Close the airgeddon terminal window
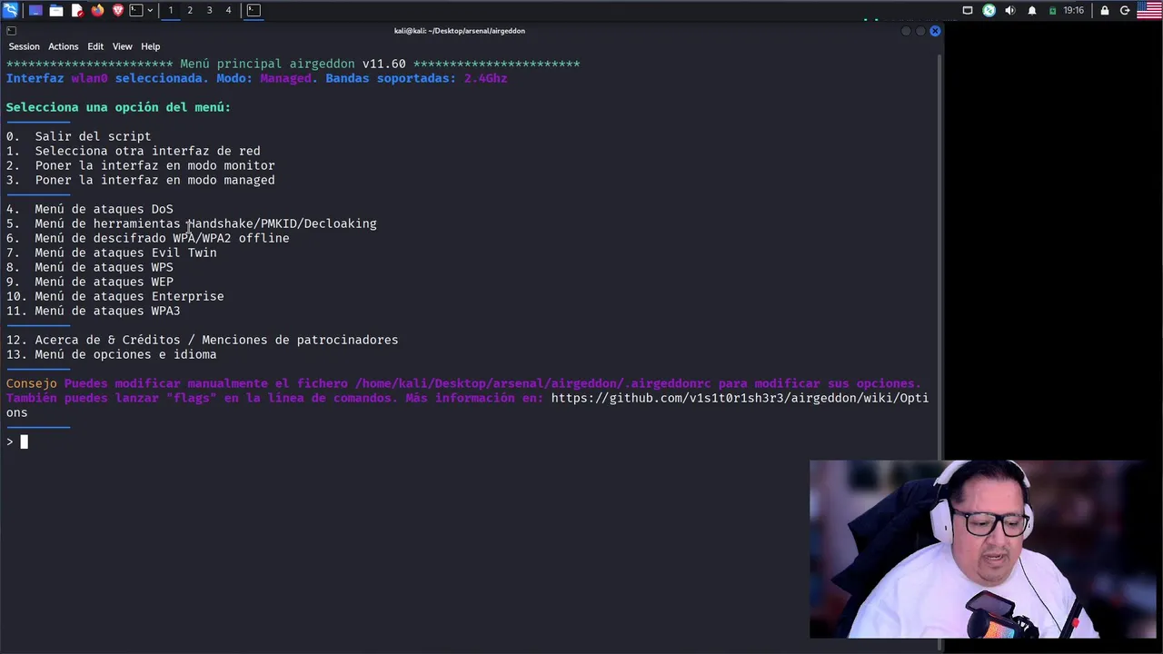1163x654 pixels. click(x=935, y=31)
